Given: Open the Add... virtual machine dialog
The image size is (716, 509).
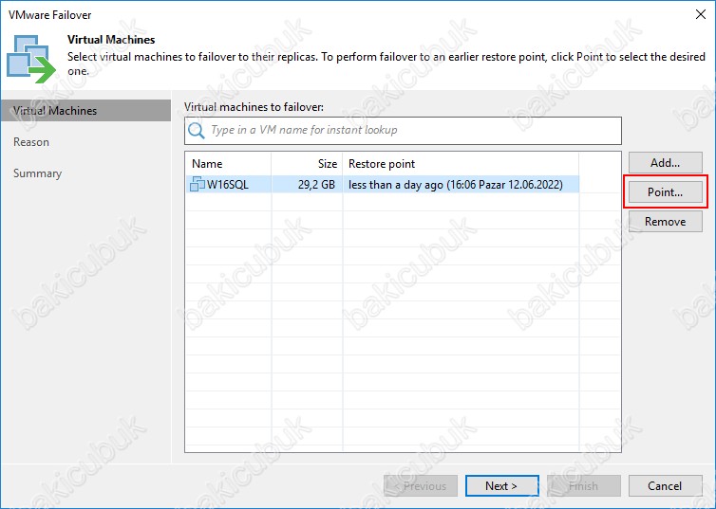Looking at the screenshot, I should 666,163.
